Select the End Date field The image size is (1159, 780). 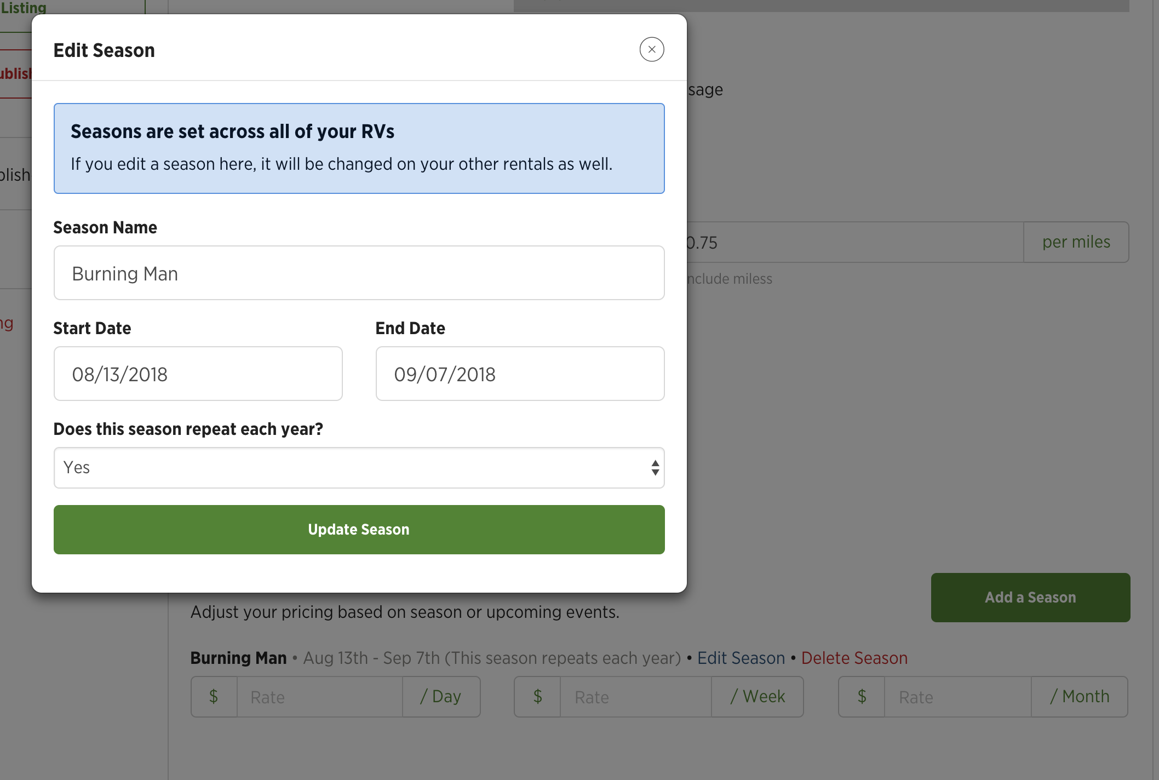[x=520, y=374]
